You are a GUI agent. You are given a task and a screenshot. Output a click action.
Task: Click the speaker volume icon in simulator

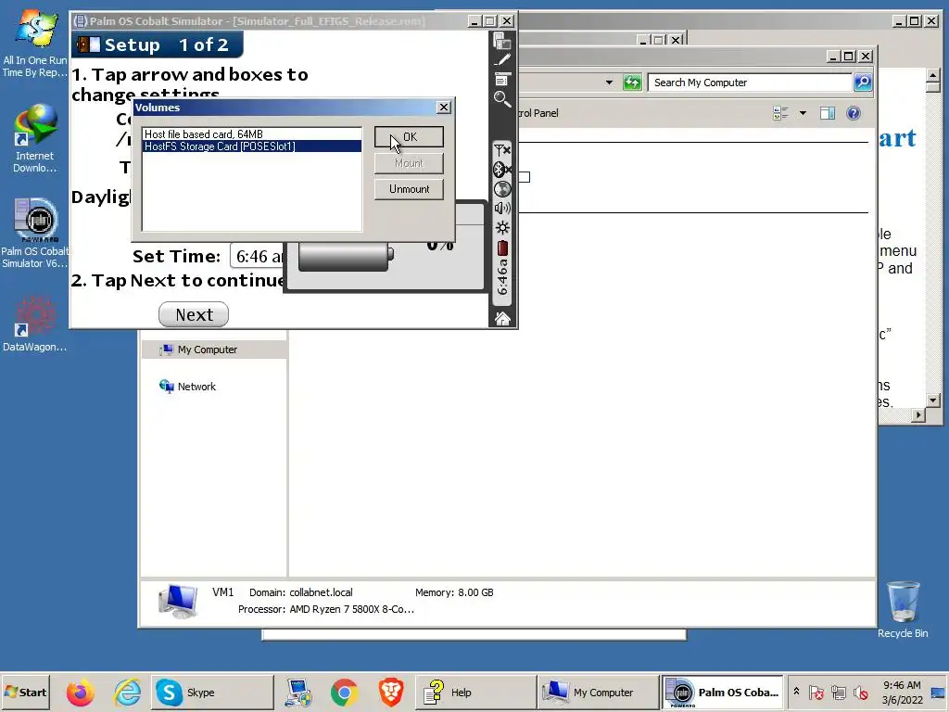(501, 209)
